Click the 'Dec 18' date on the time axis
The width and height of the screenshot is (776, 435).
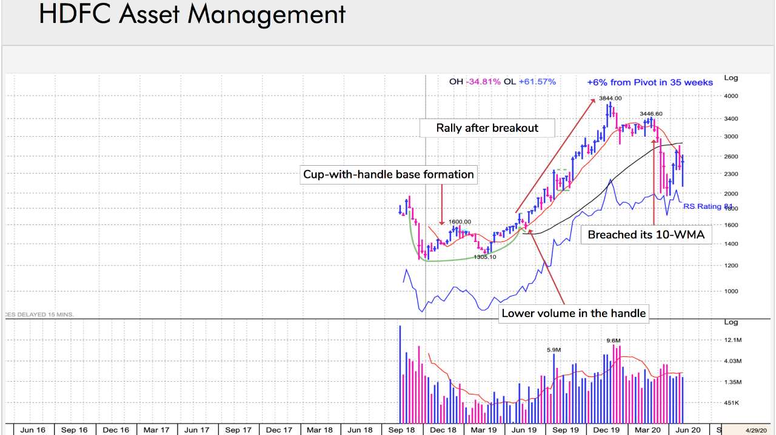[x=443, y=430]
